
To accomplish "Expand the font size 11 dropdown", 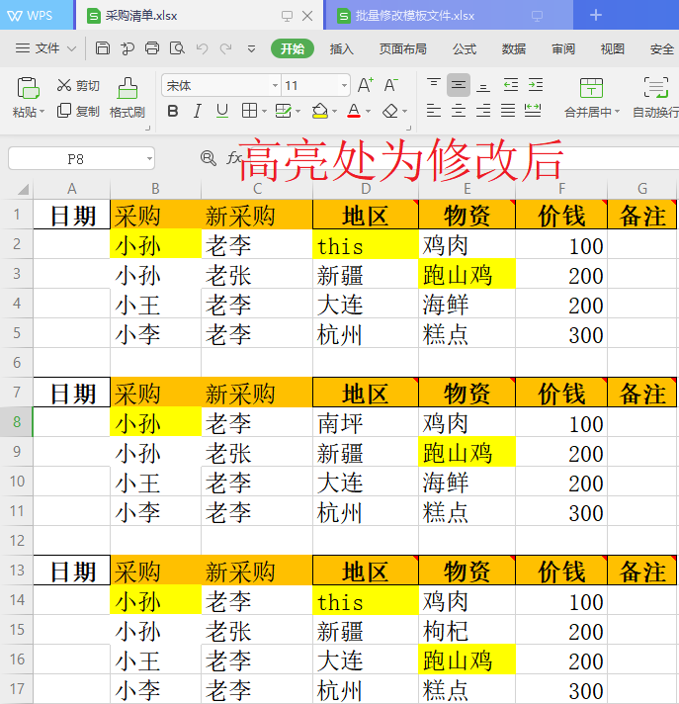I will click(344, 85).
